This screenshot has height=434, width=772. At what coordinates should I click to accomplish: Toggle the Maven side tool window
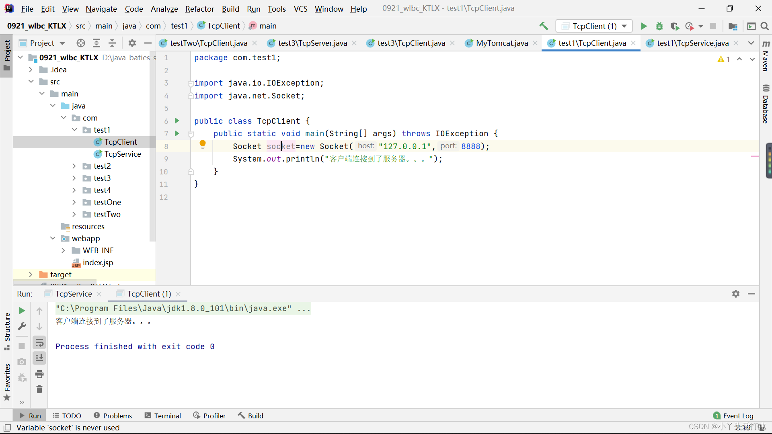point(766,56)
